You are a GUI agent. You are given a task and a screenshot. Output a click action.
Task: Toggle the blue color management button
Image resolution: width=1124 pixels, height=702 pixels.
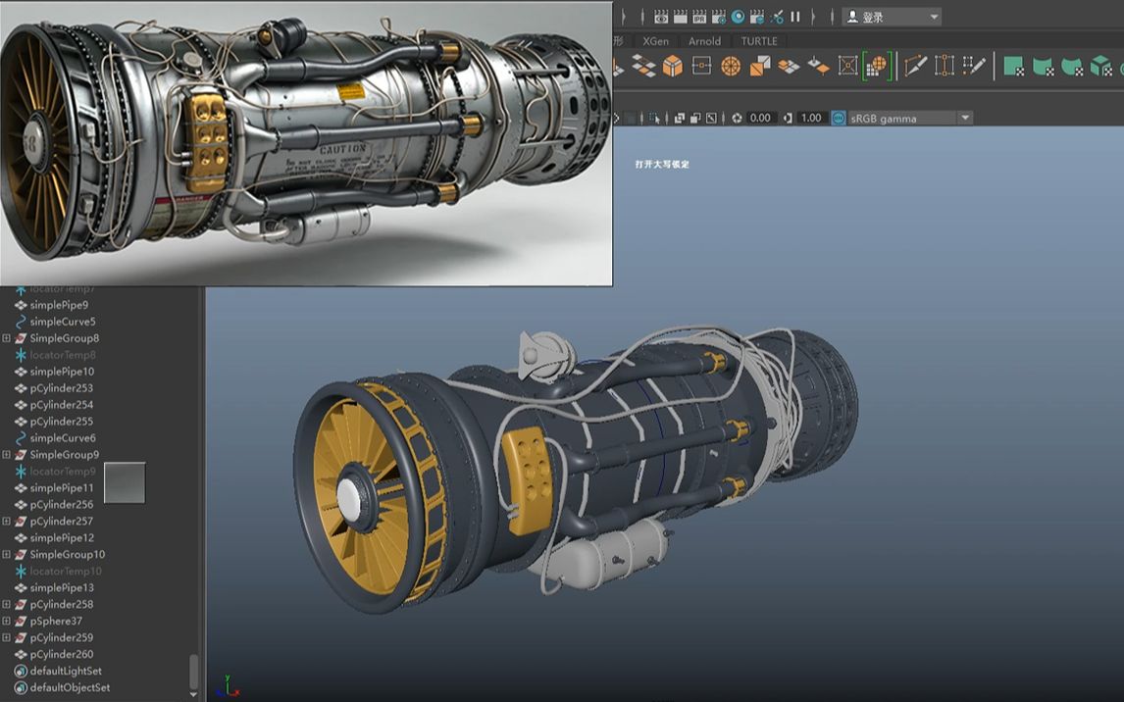click(839, 117)
